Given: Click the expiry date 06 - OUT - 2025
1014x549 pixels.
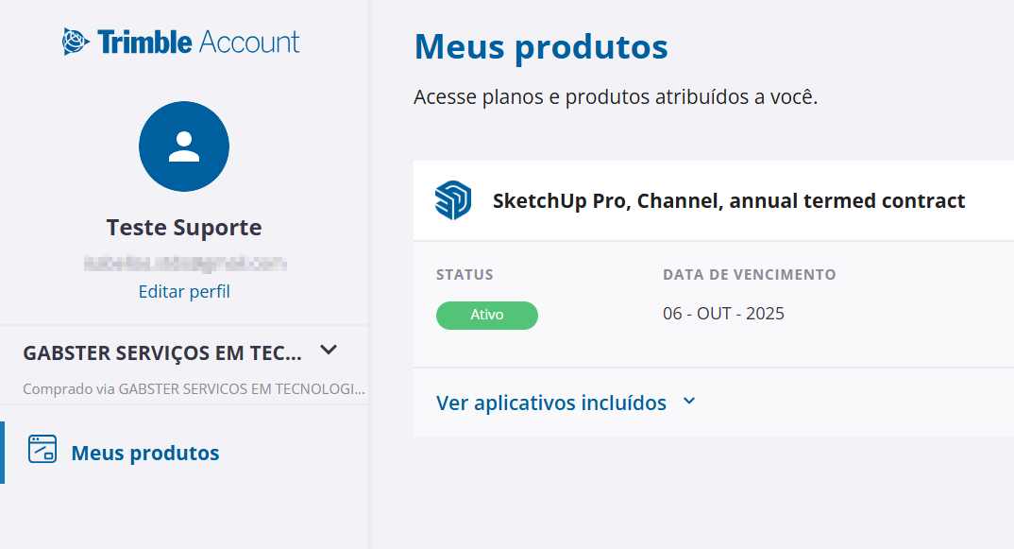Looking at the screenshot, I should point(723,314).
